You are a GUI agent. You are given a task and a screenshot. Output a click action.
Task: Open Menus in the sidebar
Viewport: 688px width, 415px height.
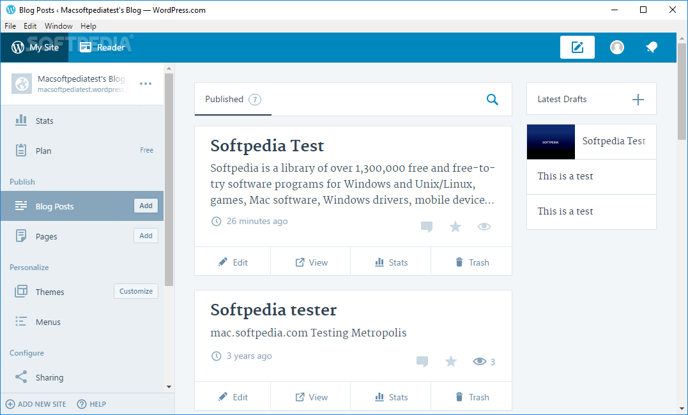tap(82, 322)
